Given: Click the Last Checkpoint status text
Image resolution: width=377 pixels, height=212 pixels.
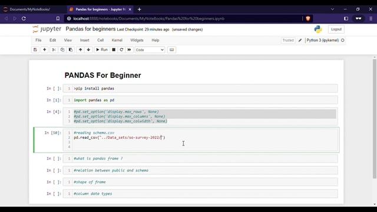Looking at the screenshot, I should 143,29.
